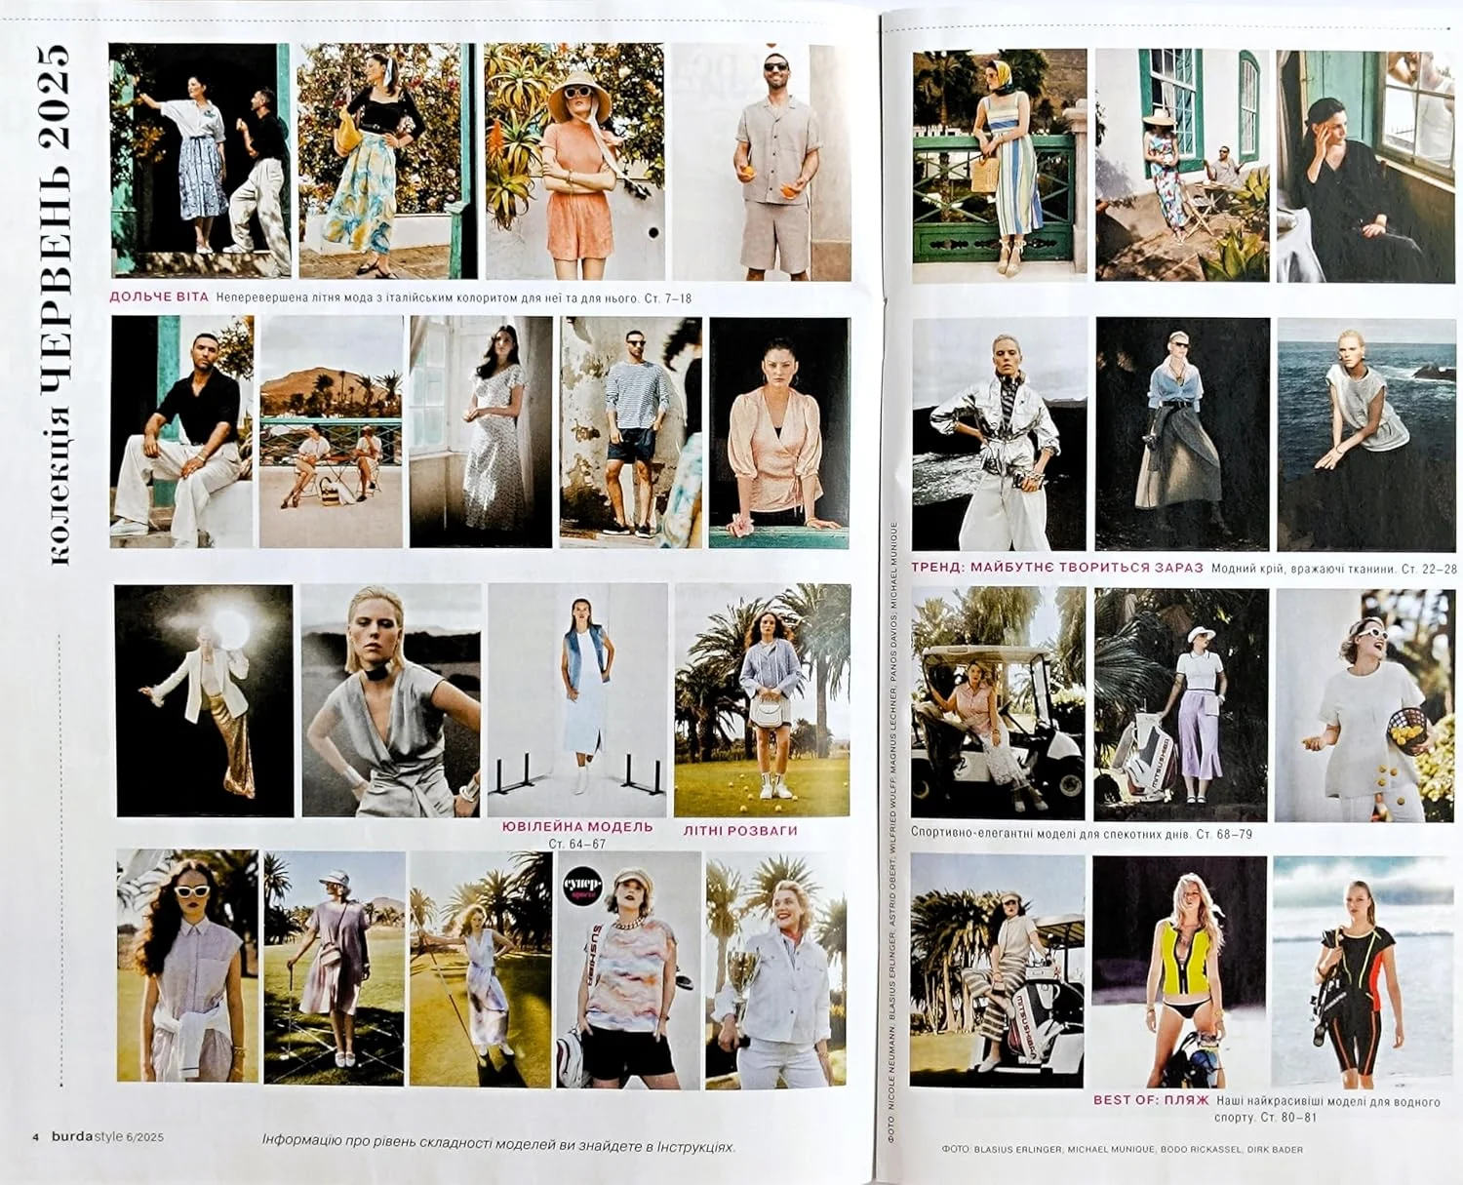Select photo of woman in shiny silver jacket

[x=999, y=434]
